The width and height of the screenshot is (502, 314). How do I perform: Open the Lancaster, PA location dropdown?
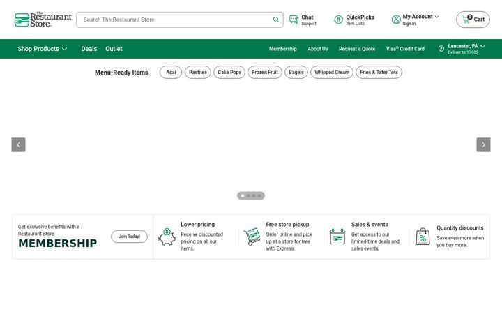(x=466, y=49)
